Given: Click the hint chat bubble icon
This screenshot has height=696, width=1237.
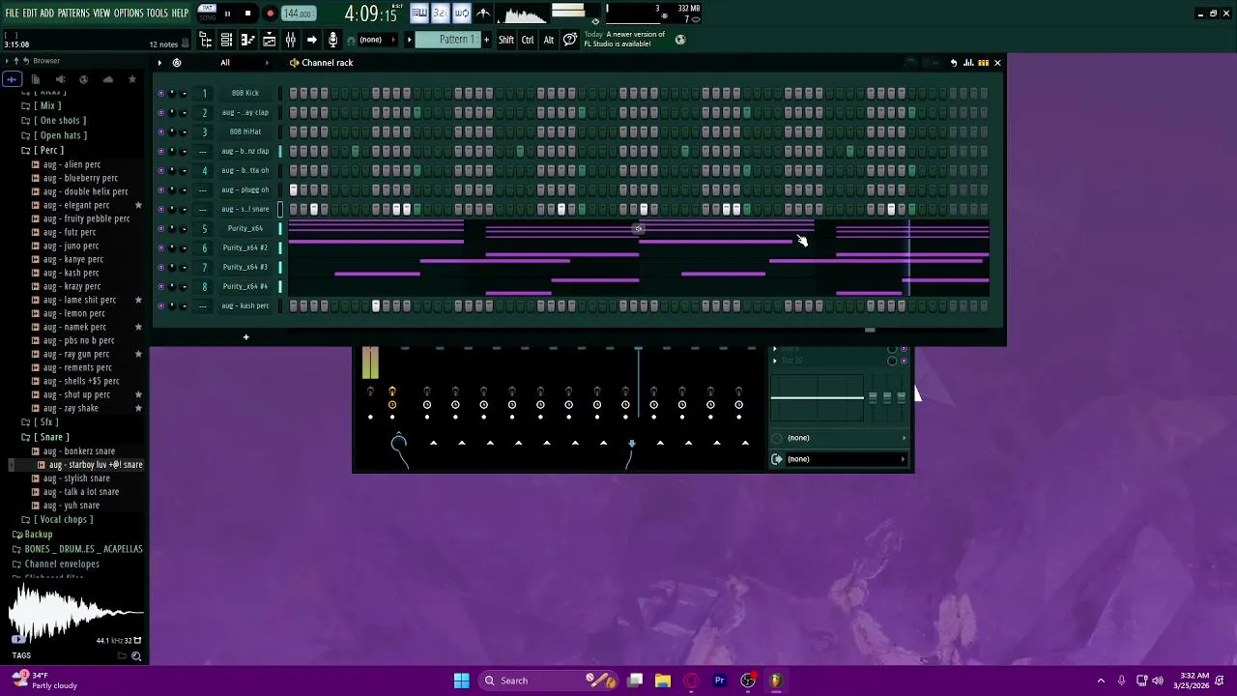Looking at the screenshot, I should click(x=570, y=40).
